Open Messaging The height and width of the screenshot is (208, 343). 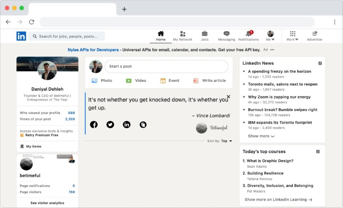click(x=226, y=36)
